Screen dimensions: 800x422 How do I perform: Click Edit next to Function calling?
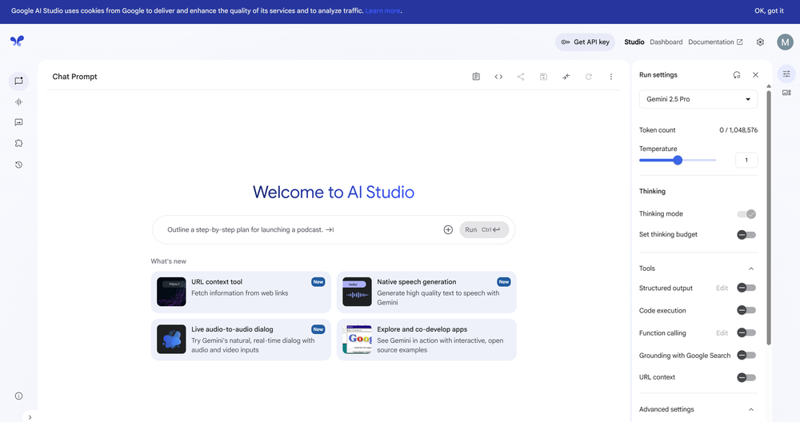[722, 332]
